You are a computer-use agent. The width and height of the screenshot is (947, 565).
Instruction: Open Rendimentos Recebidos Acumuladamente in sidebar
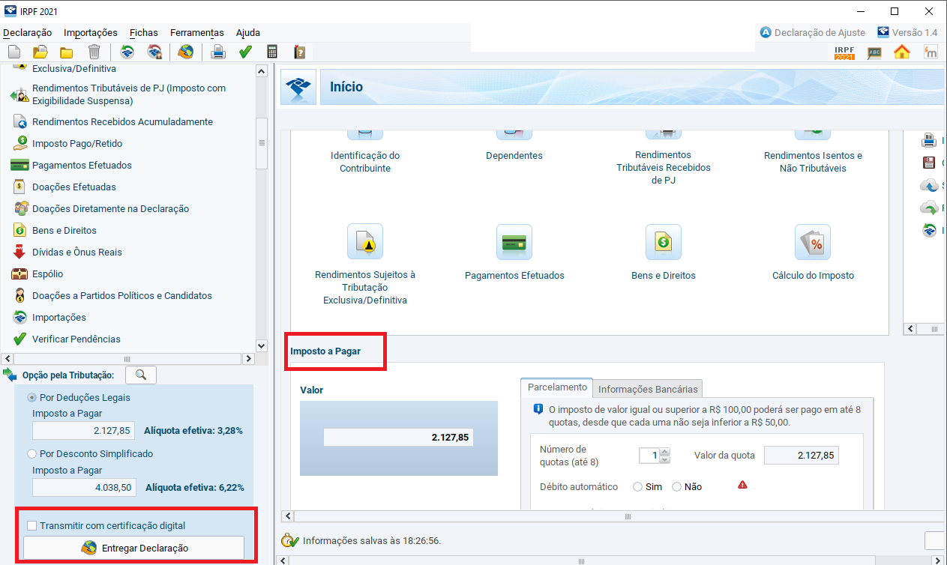pos(123,121)
